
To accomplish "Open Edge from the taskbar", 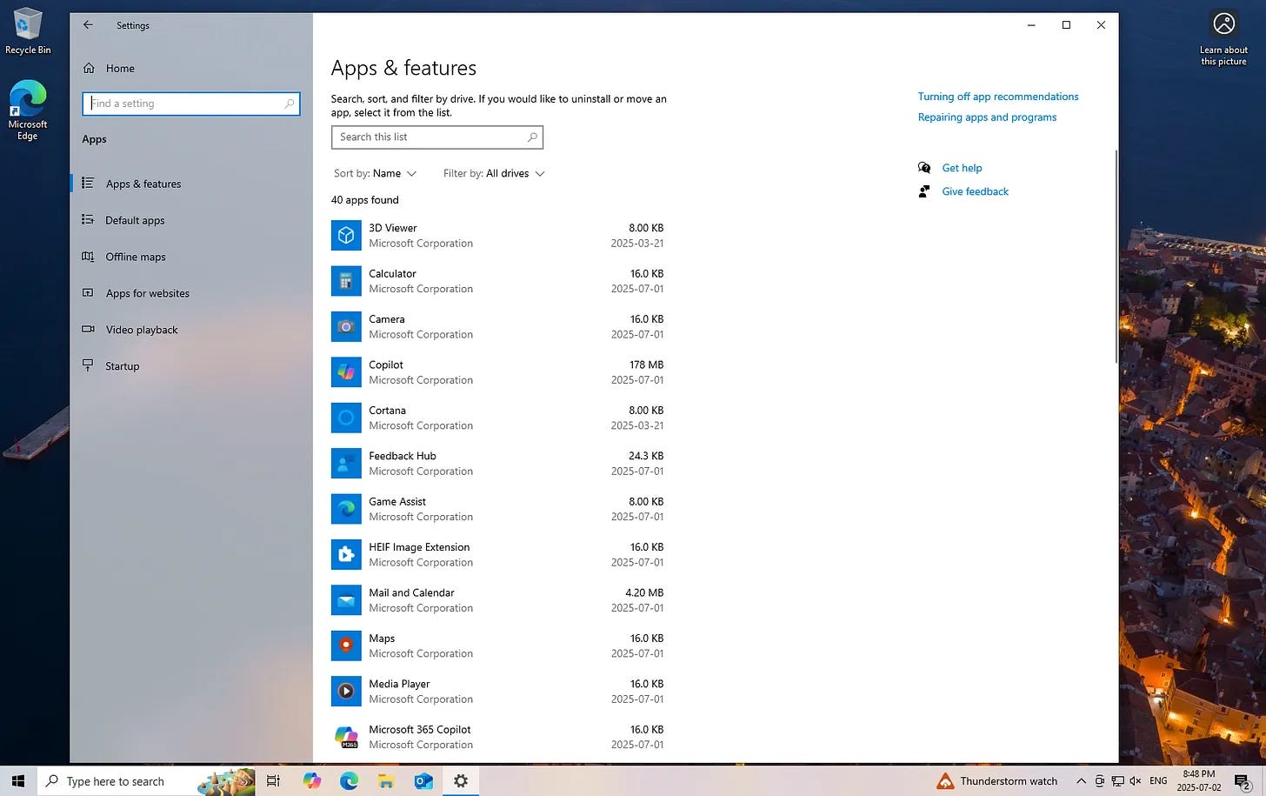I will [x=349, y=781].
